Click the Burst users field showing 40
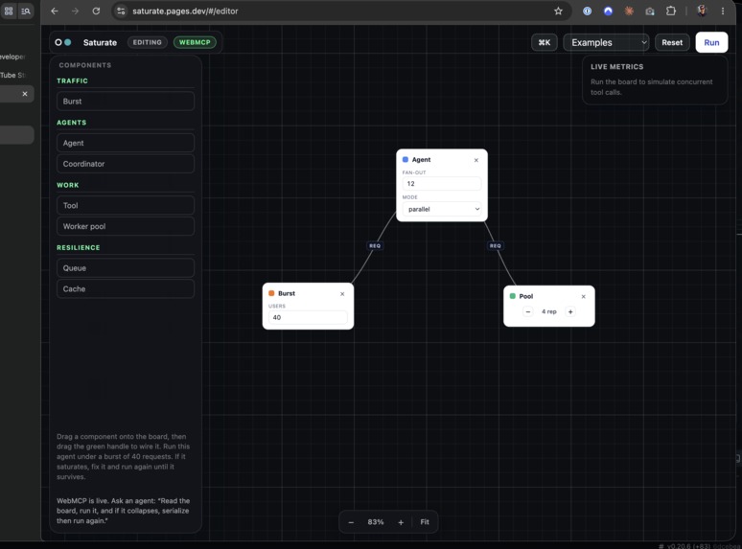This screenshot has width=742, height=549. tap(308, 317)
